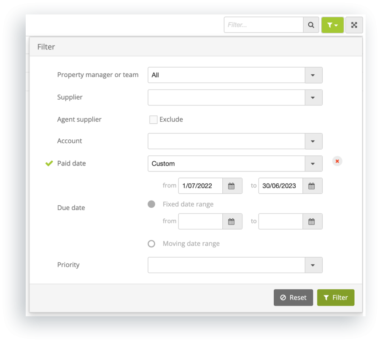
Task: Select Moving date range radio button
Action: (151, 244)
